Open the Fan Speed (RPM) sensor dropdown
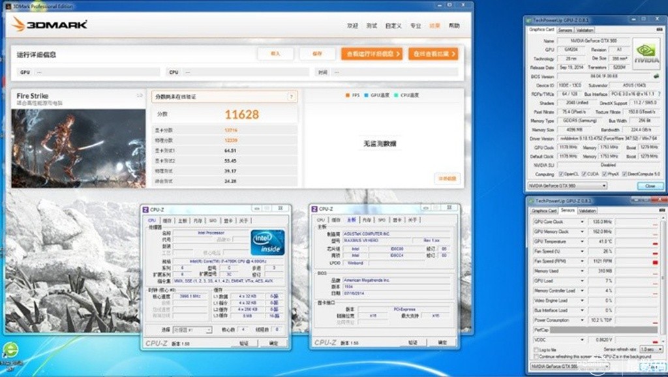668x377 pixels. tap(582, 261)
